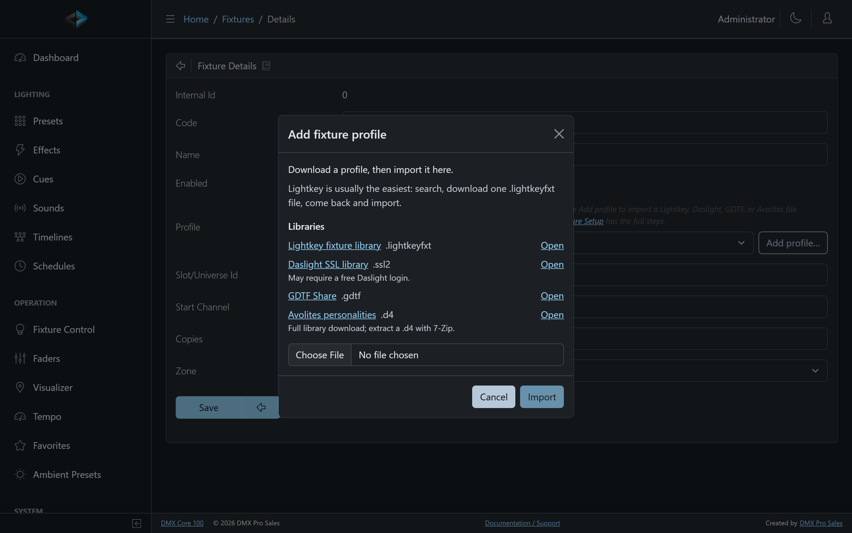
Task: Click the back arrow button beside Save
Action: tap(261, 407)
